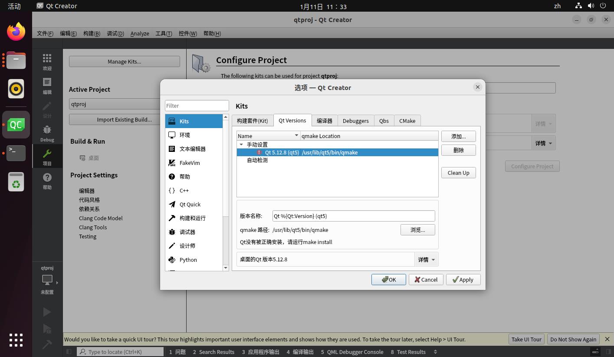Image resolution: width=614 pixels, height=357 pixels.
Task: Select Projects mode wrench icon
Action: pyautogui.click(x=47, y=157)
